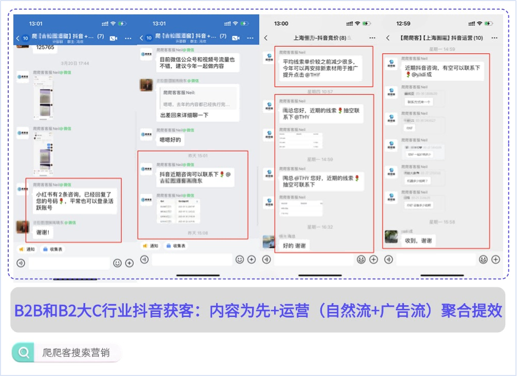
Task: Open image thumbnail directly above "小红书有2条咨询" message
Action: (x=43, y=154)
